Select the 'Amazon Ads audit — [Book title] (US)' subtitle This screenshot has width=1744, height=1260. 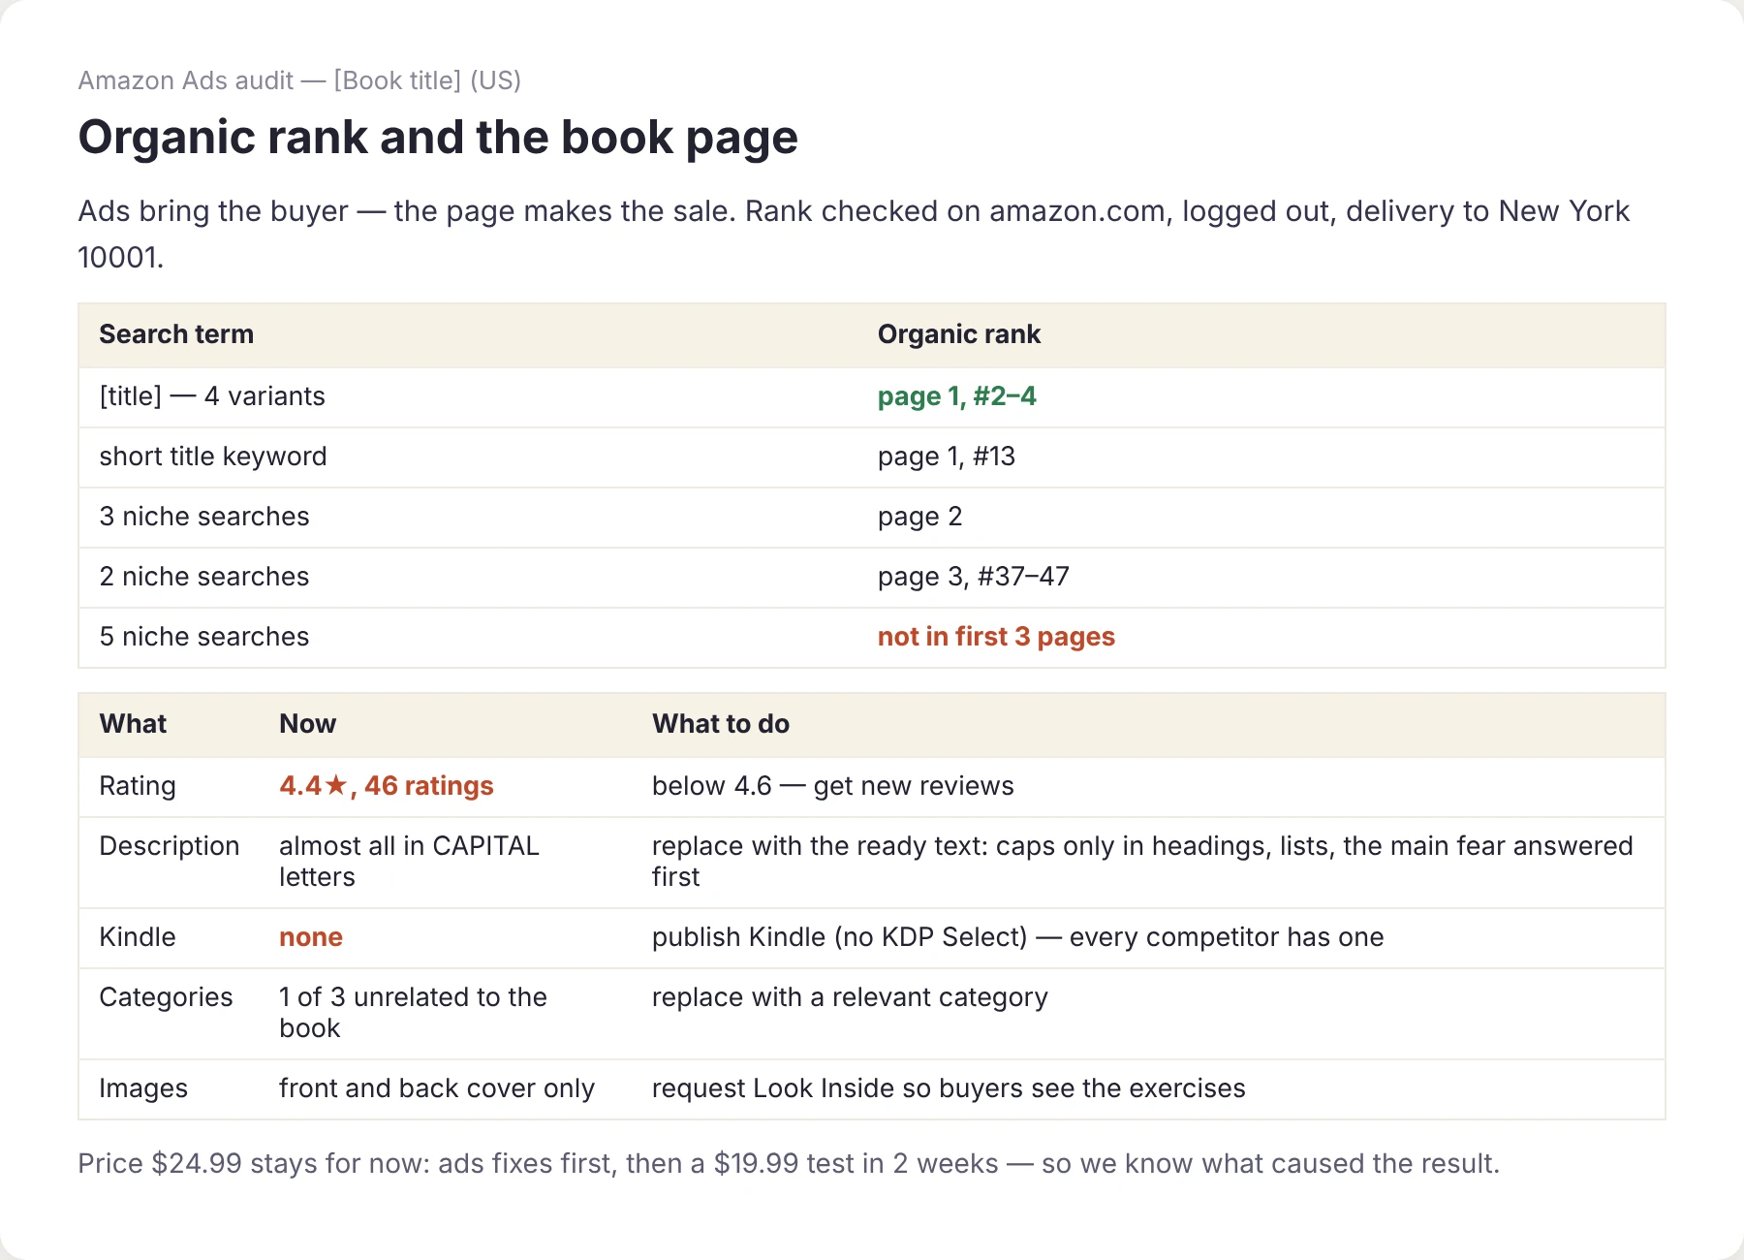click(299, 80)
